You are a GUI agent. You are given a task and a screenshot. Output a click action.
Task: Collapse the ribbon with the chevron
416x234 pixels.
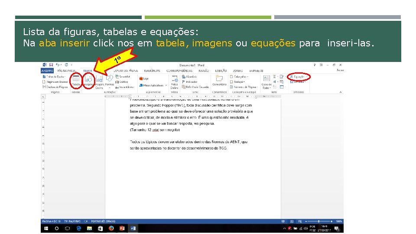[x=341, y=92]
